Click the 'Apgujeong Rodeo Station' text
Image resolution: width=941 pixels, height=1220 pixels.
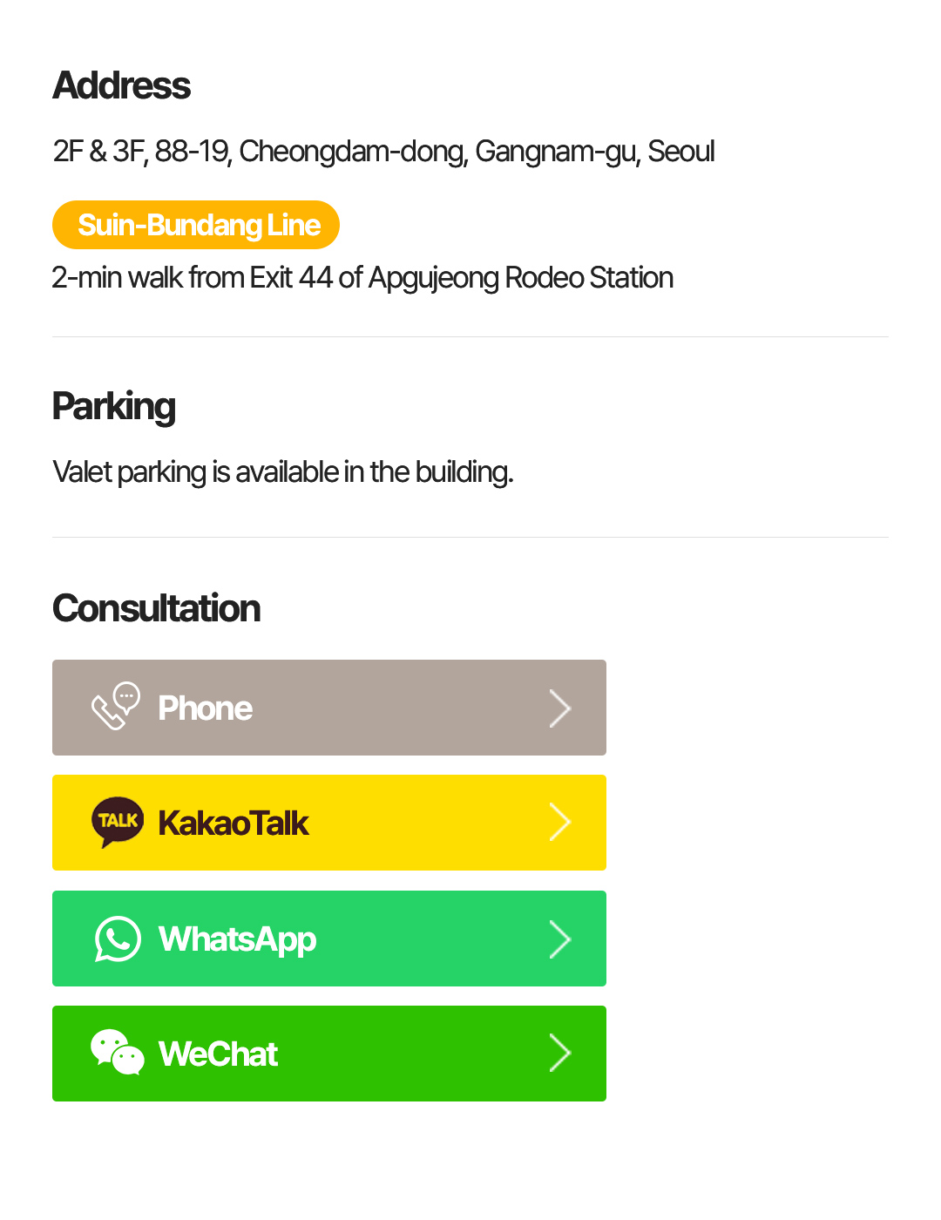click(x=521, y=278)
